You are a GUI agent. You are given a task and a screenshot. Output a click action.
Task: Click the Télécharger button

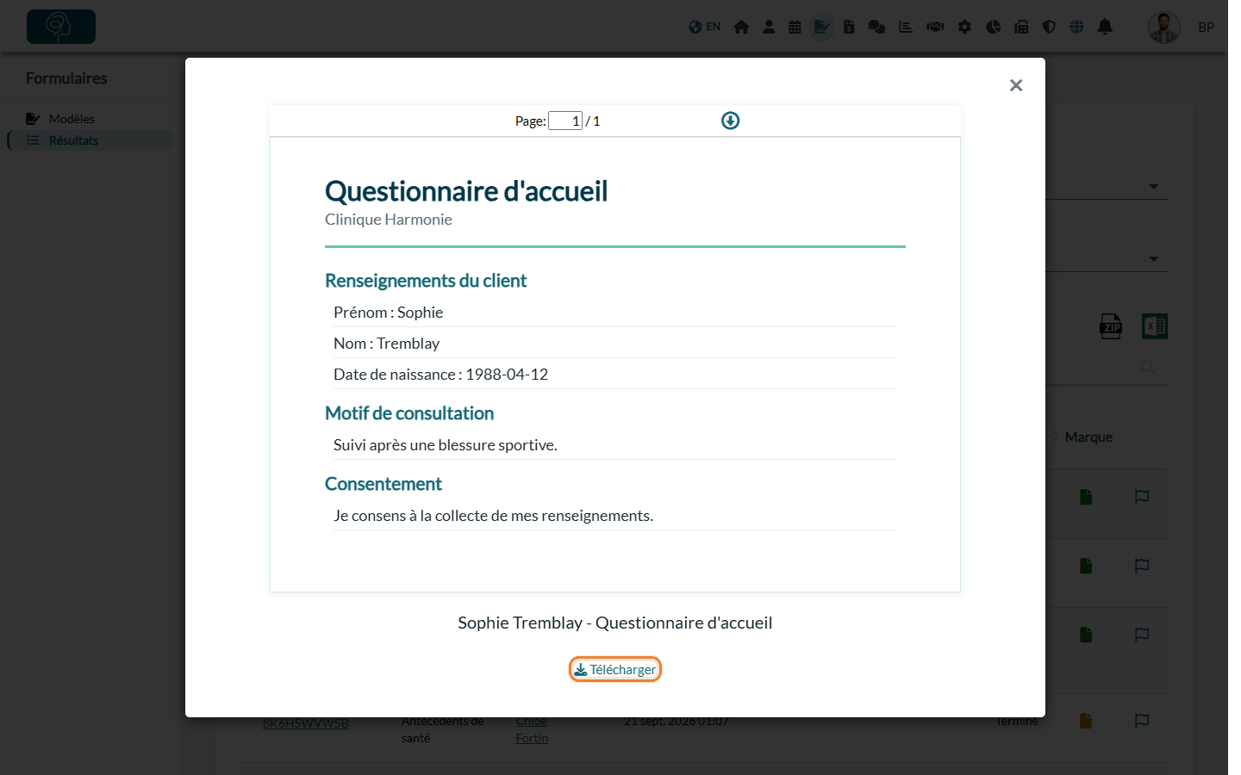pyautogui.click(x=615, y=669)
